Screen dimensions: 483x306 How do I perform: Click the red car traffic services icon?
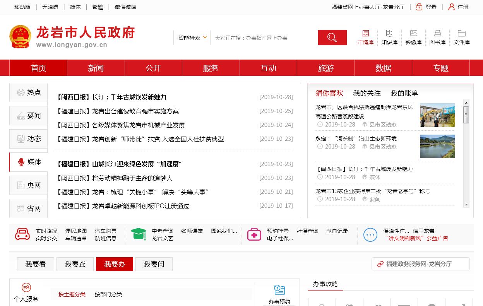click(22, 234)
